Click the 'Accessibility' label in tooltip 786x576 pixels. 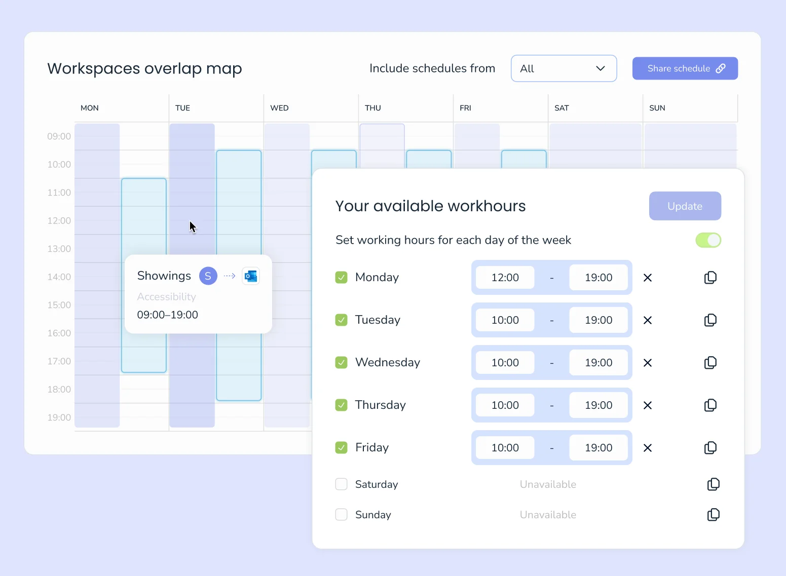point(167,297)
